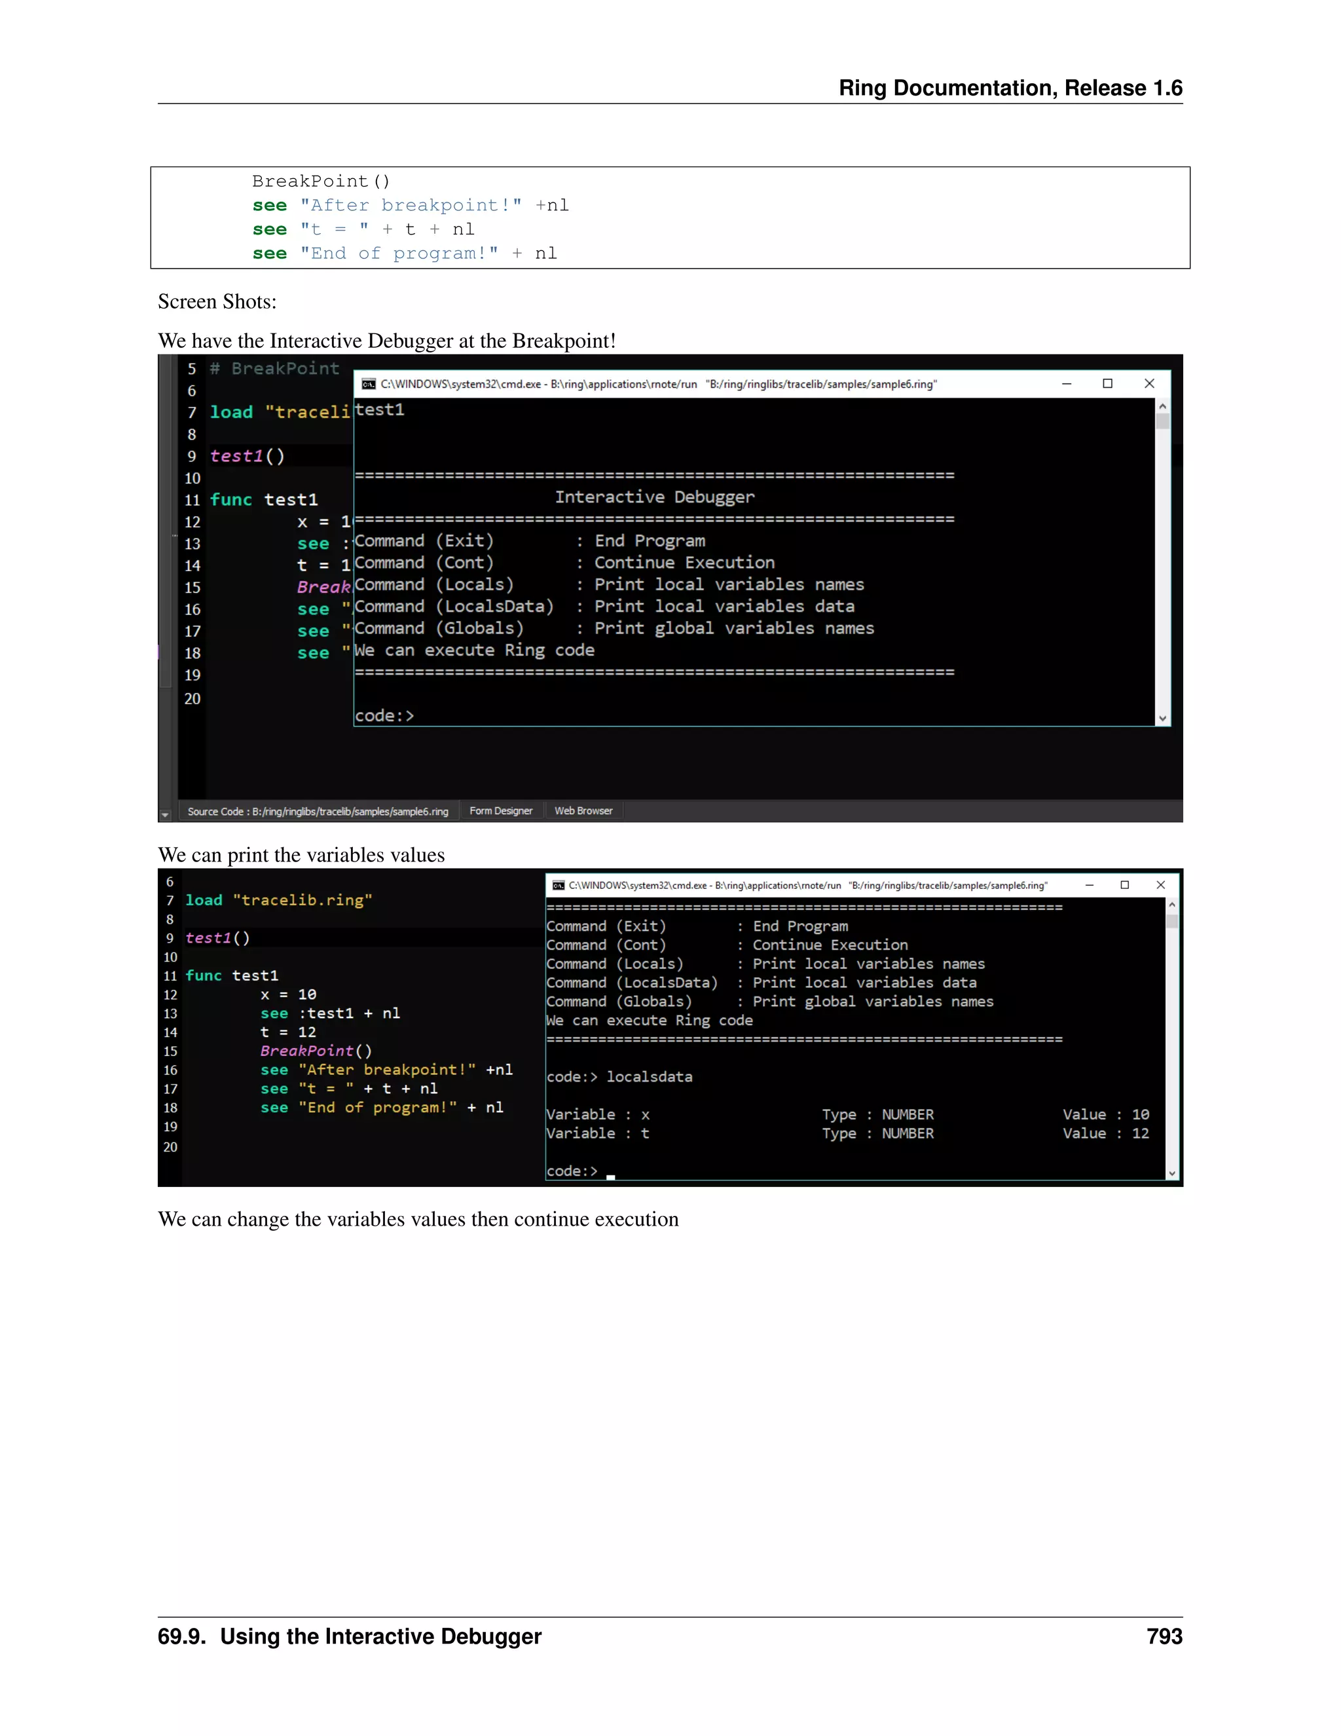
Task: Click cmd icon in Interactive Debugger console titlebar
Action: point(369,384)
